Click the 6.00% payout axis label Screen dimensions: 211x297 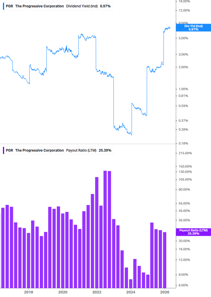tap(183, 285)
